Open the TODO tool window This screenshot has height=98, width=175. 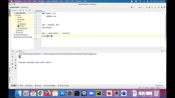click(21, 86)
